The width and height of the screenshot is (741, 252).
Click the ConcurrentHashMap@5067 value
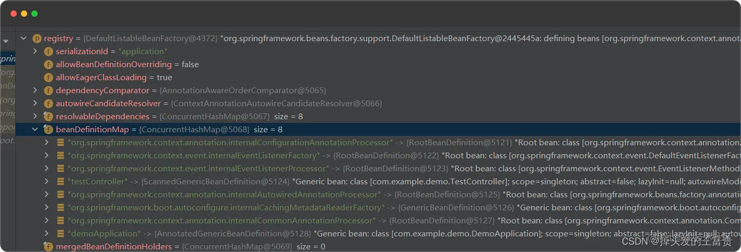point(215,117)
